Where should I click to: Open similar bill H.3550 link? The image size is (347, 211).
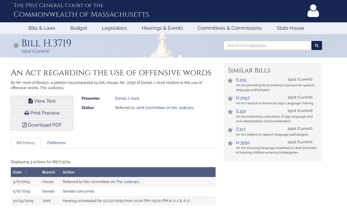tap(243, 143)
